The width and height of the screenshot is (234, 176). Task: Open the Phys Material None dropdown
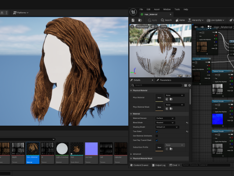[175, 95]
